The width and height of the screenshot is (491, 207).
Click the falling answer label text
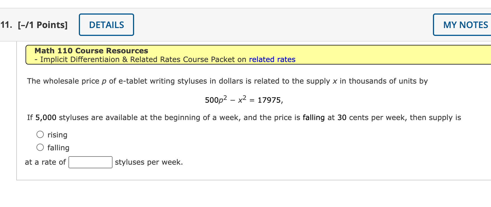(x=58, y=147)
